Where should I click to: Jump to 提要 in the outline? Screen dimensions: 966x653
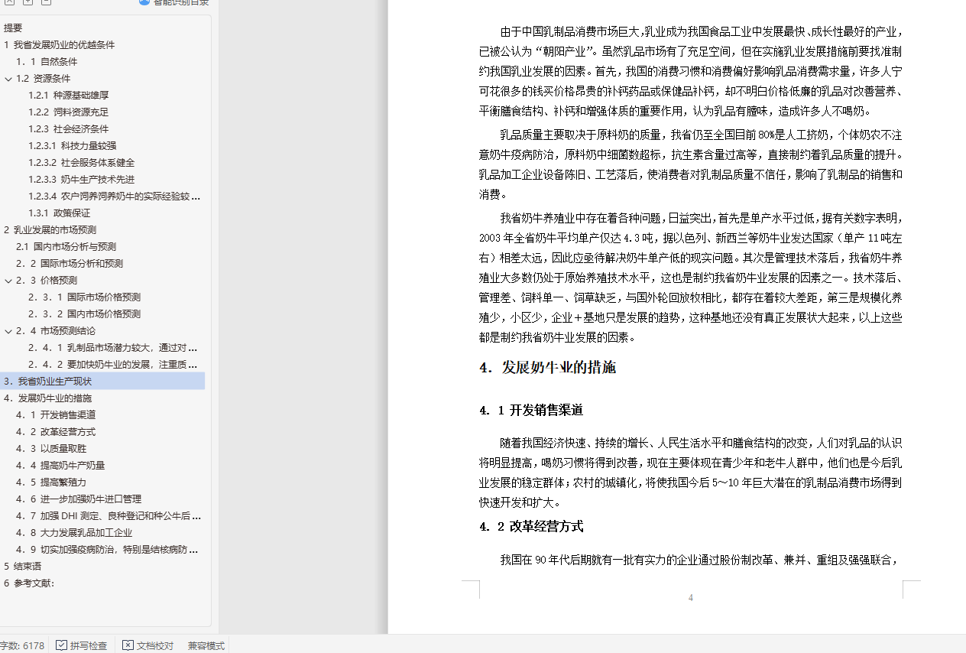pos(13,28)
